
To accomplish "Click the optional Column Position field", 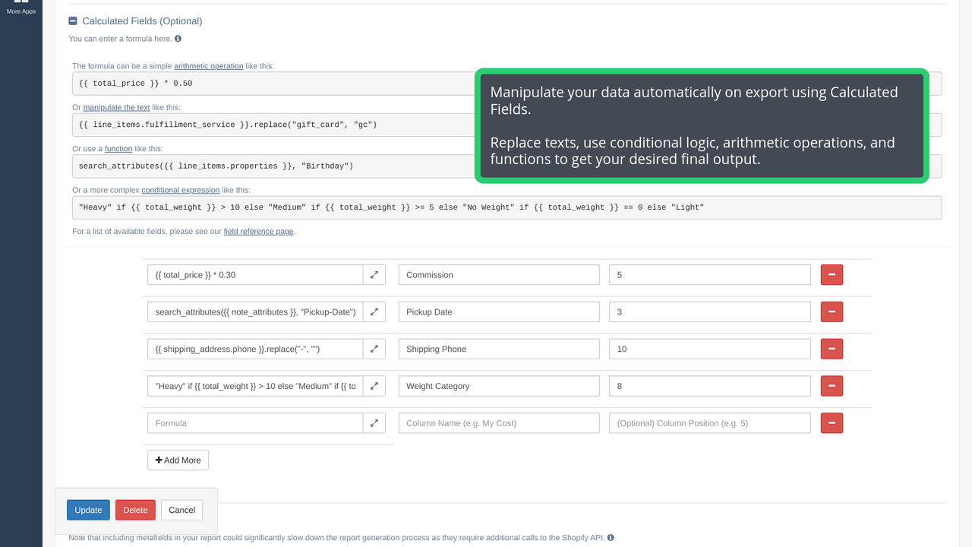I will pos(709,423).
